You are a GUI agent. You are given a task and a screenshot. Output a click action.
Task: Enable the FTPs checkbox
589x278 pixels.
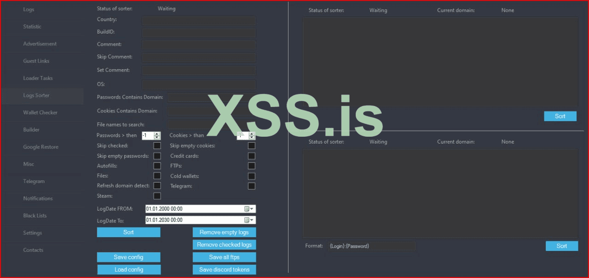tap(252, 166)
